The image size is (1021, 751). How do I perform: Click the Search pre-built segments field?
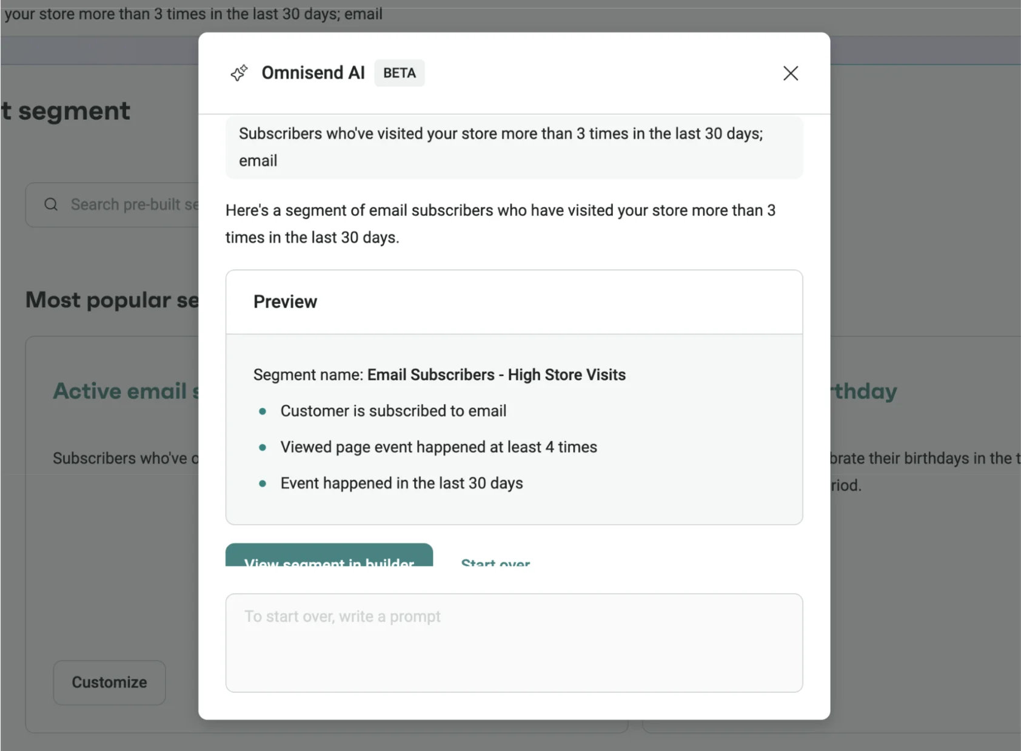click(x=112, y=205)
